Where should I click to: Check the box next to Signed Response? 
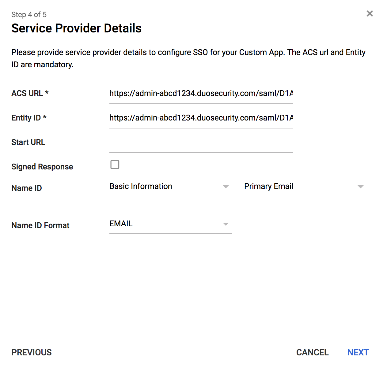[x=115, y=165]
